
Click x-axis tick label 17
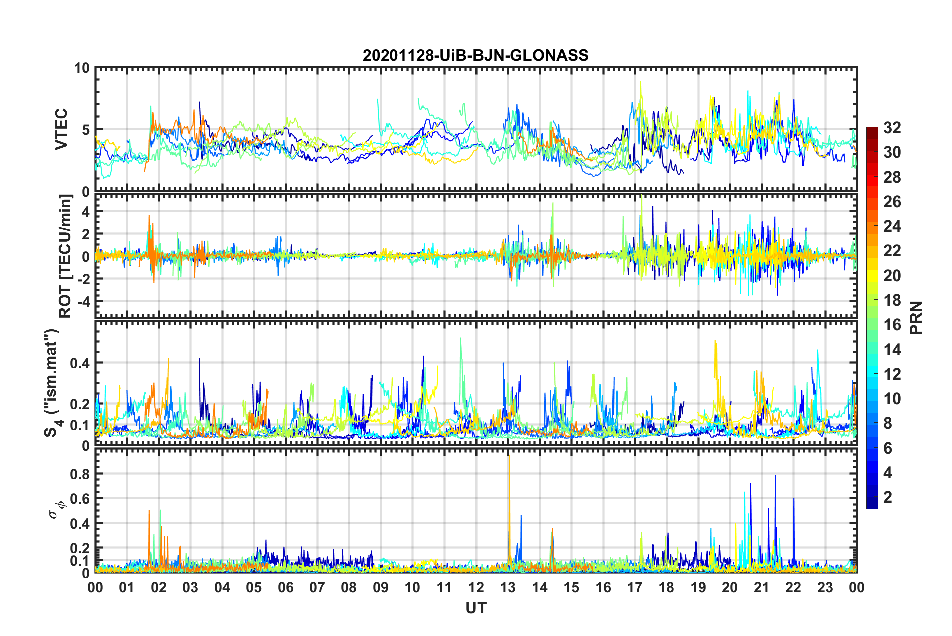(x=635, y=587)
